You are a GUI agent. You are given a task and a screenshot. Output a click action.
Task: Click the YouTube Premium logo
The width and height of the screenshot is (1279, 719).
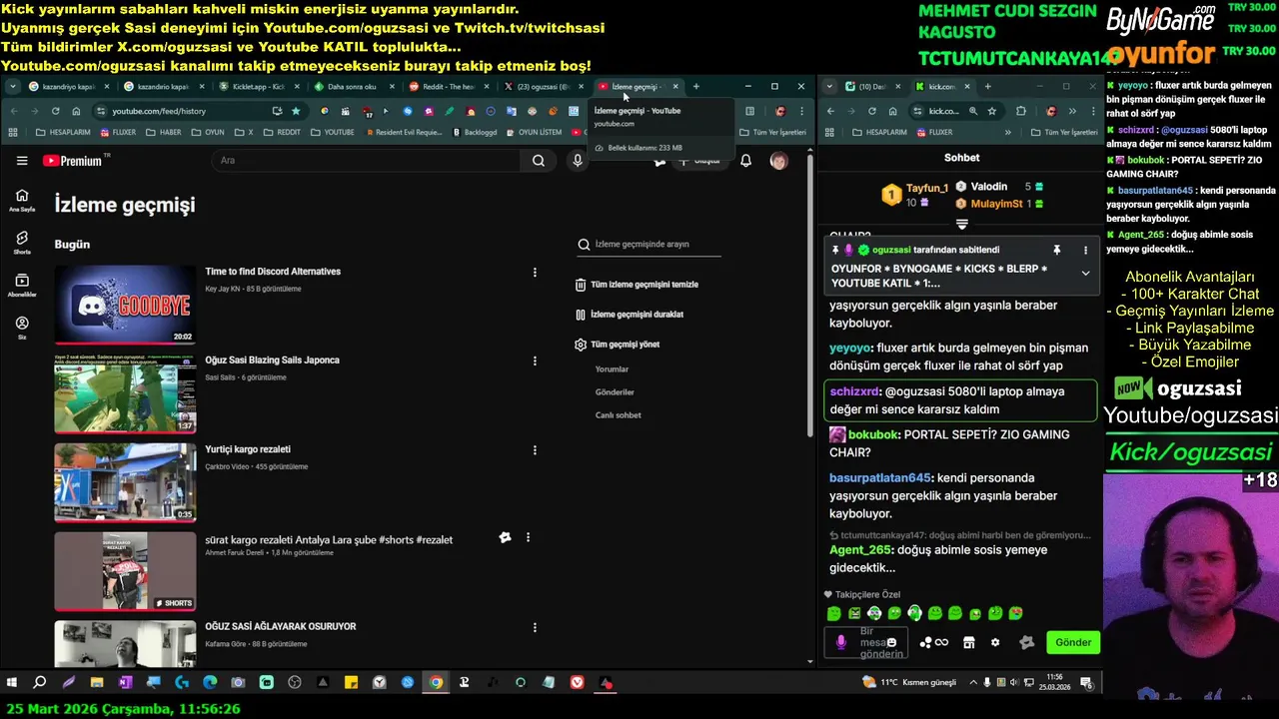coord(73,161)
